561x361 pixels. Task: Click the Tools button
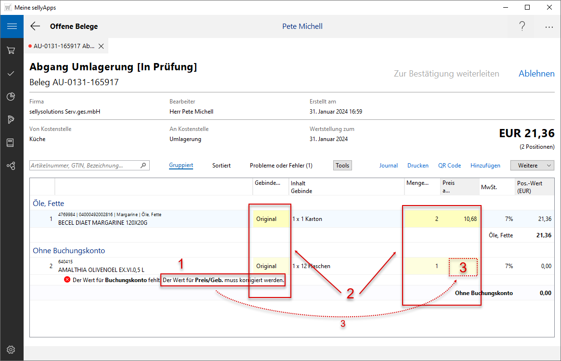click(x=342, y=165)
